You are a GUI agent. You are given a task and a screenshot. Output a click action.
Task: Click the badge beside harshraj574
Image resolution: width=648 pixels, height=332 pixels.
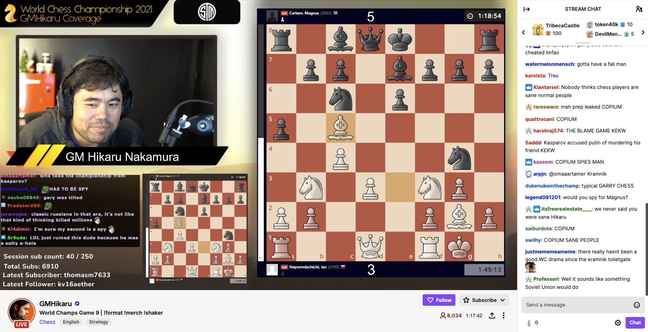point(529,131)
